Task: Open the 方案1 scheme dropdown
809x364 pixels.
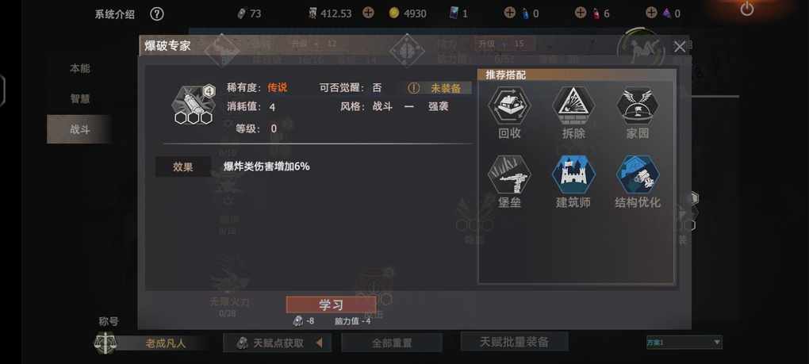Action: [x=684, y=343]
